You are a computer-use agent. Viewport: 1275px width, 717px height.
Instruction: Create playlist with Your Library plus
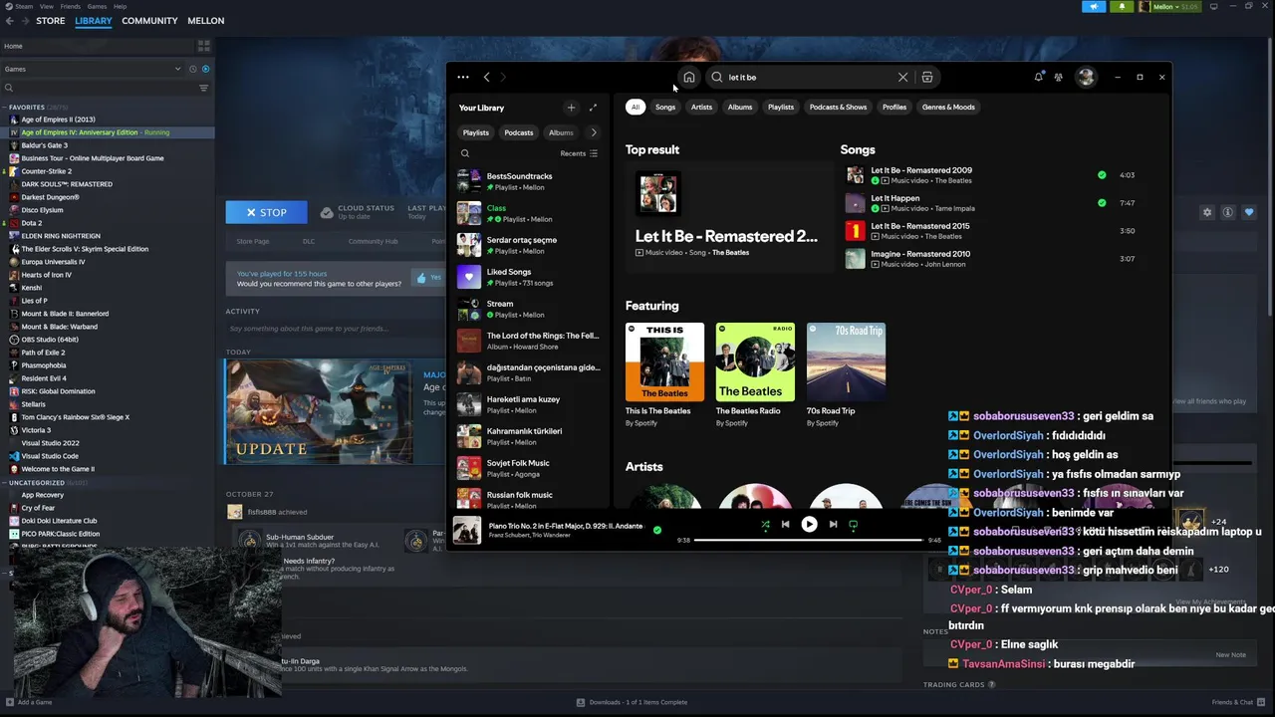click(571, 108)
